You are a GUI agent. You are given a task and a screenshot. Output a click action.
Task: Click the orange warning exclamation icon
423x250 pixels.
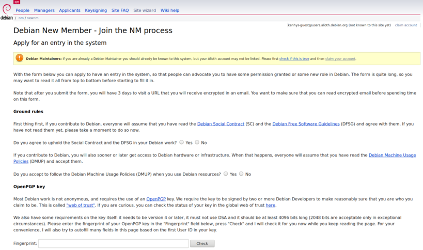tap(20, 58)
